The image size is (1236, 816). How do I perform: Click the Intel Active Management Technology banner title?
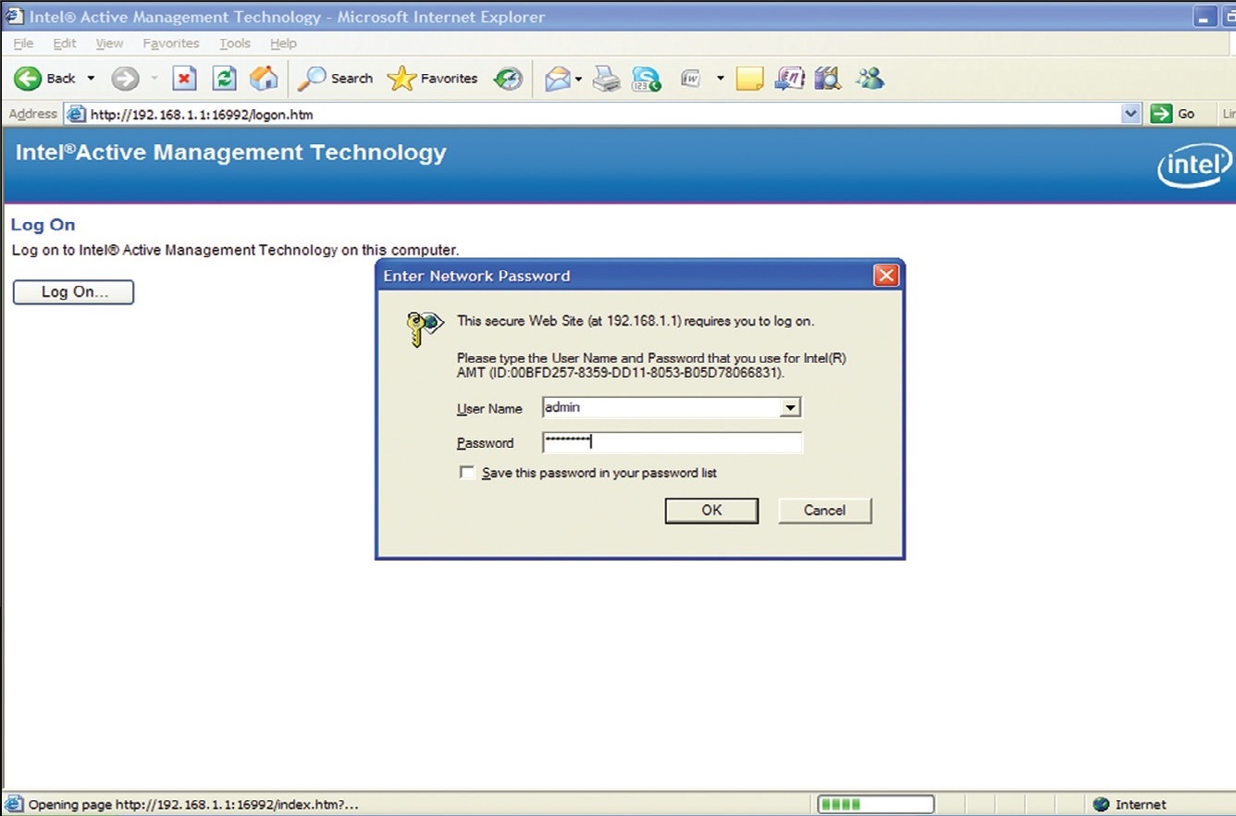tap(231, 153)
